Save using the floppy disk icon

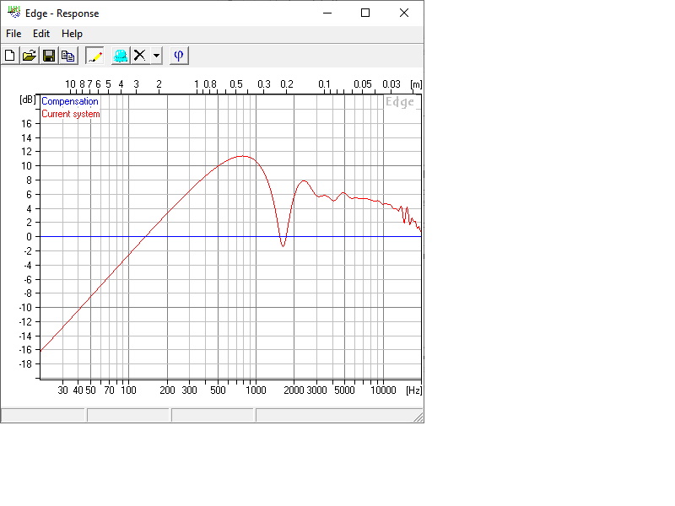tap(49, 56)
